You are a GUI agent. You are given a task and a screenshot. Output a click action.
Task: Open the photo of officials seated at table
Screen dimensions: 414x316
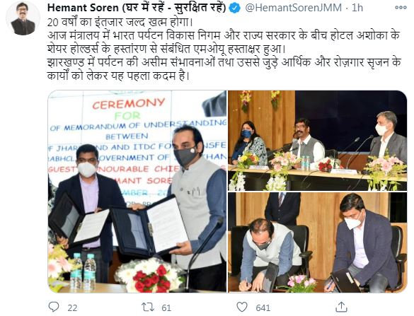point(318,141)
